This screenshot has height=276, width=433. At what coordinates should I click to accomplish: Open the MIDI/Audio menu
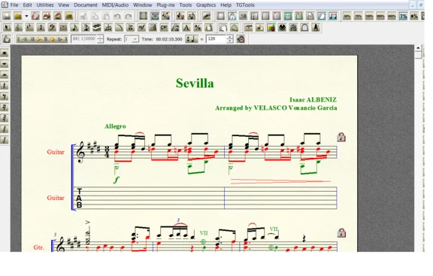pos(115,5)
